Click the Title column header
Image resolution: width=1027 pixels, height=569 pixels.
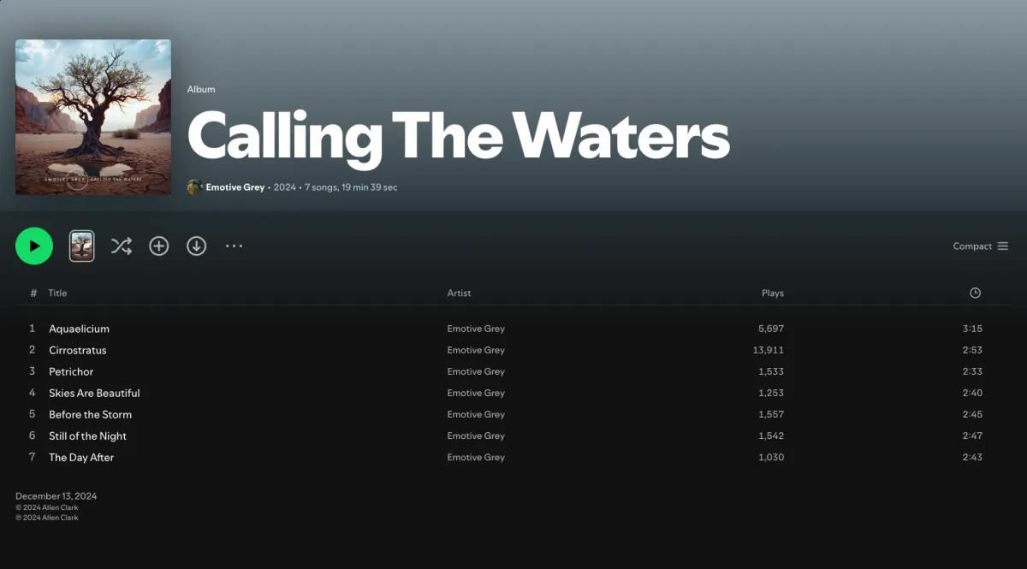(57, 293)
